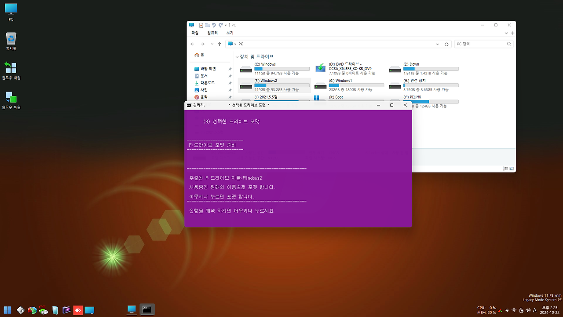Open the volume speaker tray icon
This screenshot has height=317, width=563.
click(528, 310)
